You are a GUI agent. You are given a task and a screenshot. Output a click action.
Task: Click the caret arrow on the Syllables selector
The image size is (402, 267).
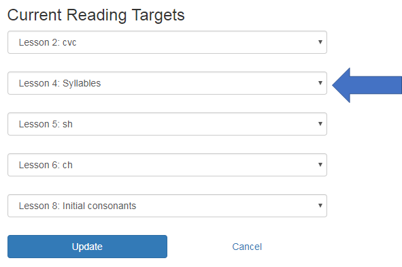pyautogui.click(x=320, y=82)
